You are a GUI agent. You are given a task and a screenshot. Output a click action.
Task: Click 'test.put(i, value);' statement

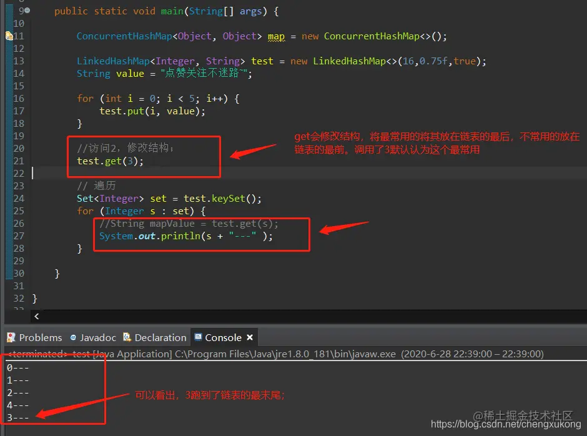(x=152, y=111)
